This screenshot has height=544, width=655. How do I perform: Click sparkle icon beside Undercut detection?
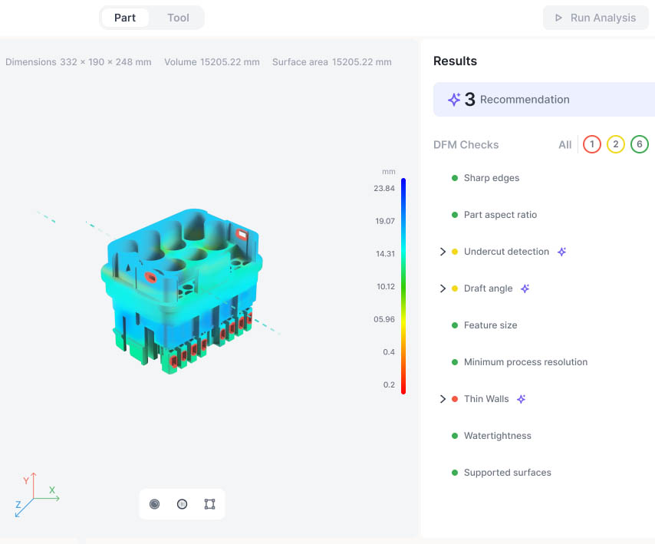pos(562,252)
